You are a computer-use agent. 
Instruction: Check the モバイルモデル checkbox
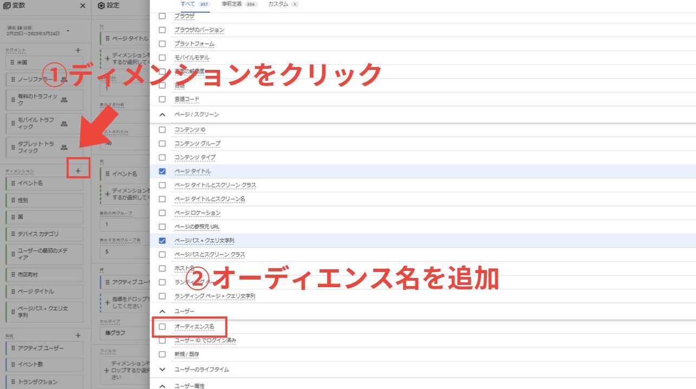point(162,57)
